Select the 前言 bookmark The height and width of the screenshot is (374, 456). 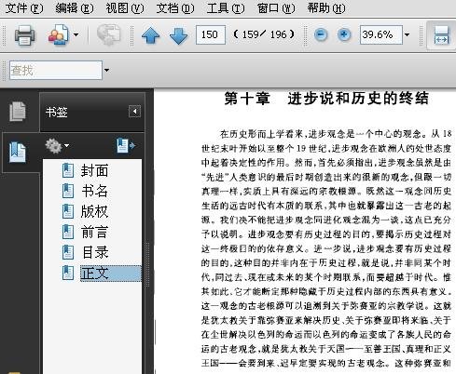pos(94,232)
